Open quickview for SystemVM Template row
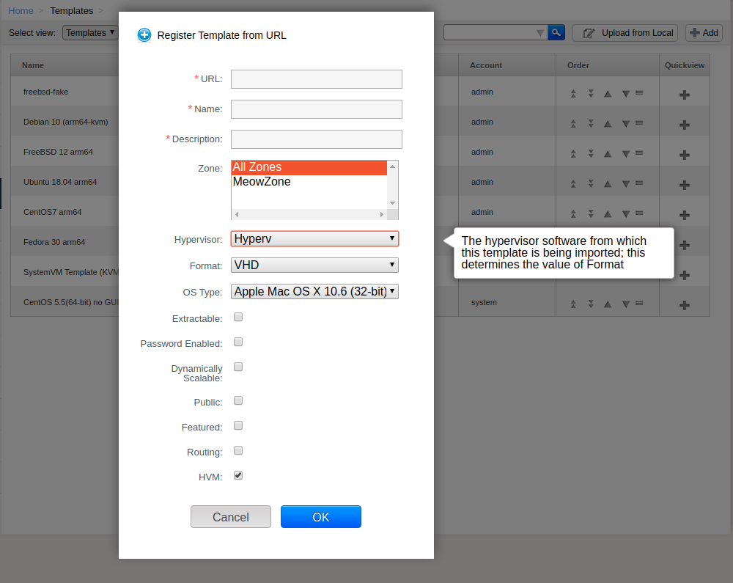 [x=685, y=275]
